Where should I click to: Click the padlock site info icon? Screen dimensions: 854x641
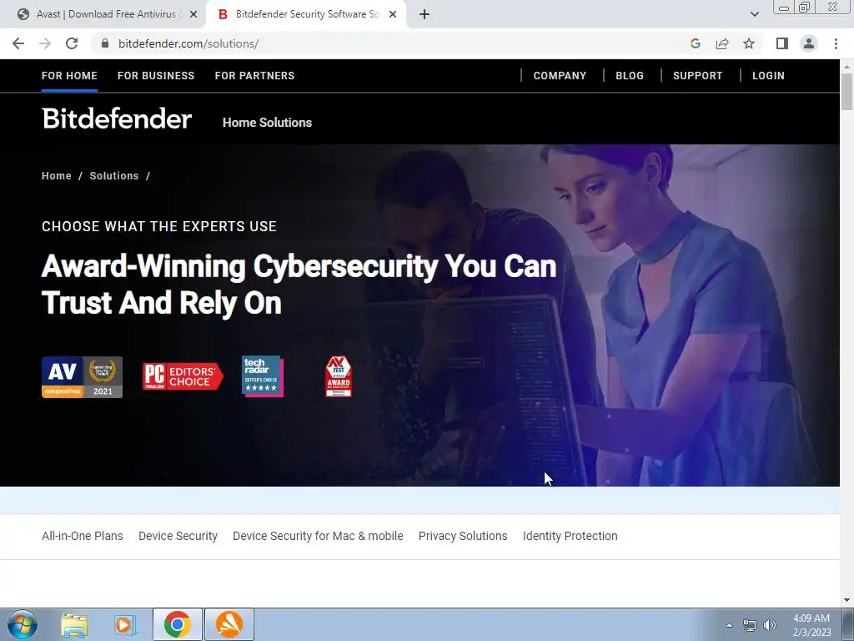coord(105,43)
